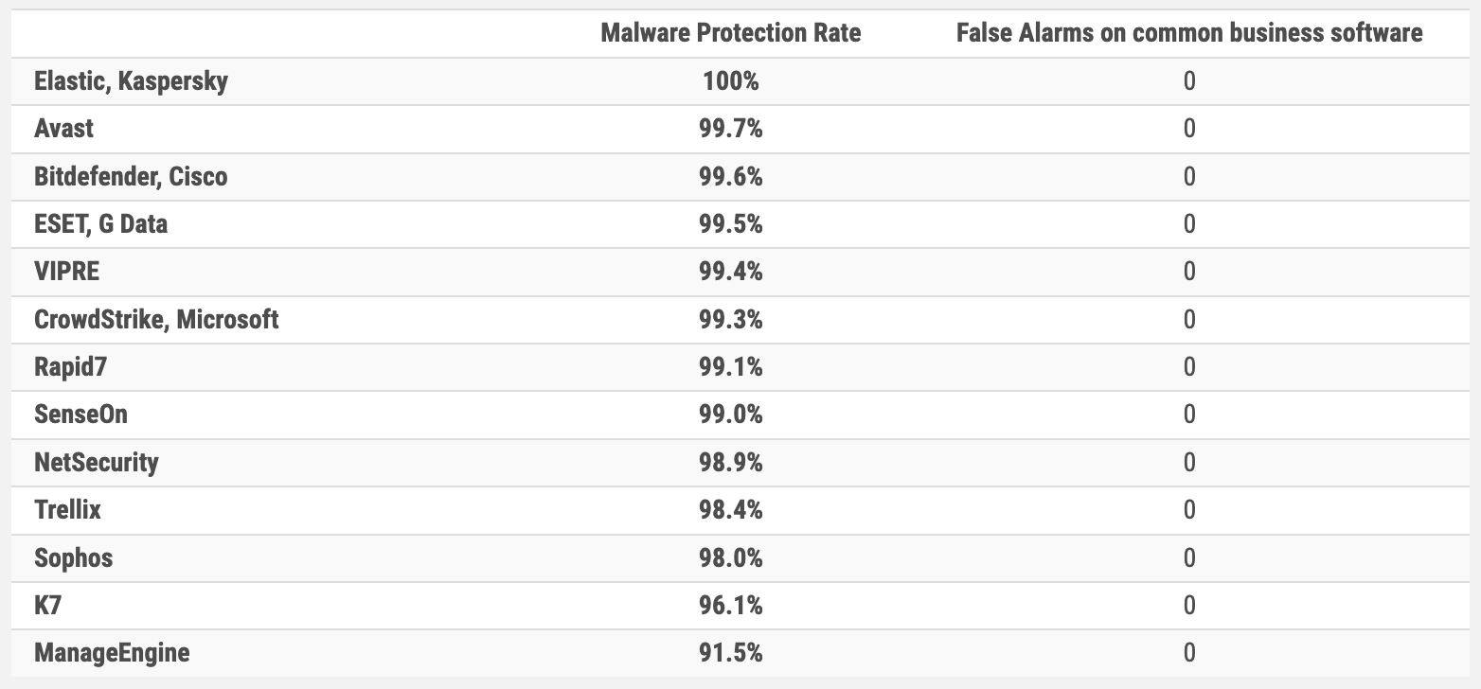The height and width of the screenshot is (689, 1481).
Task: Click the false alarms value for Sophos
Action: (1189, 558)
